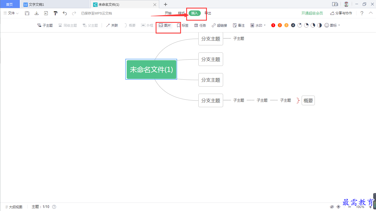Toggle the eye visibility icon
Viewport: 376px width, 211px height.
[332, 207]
